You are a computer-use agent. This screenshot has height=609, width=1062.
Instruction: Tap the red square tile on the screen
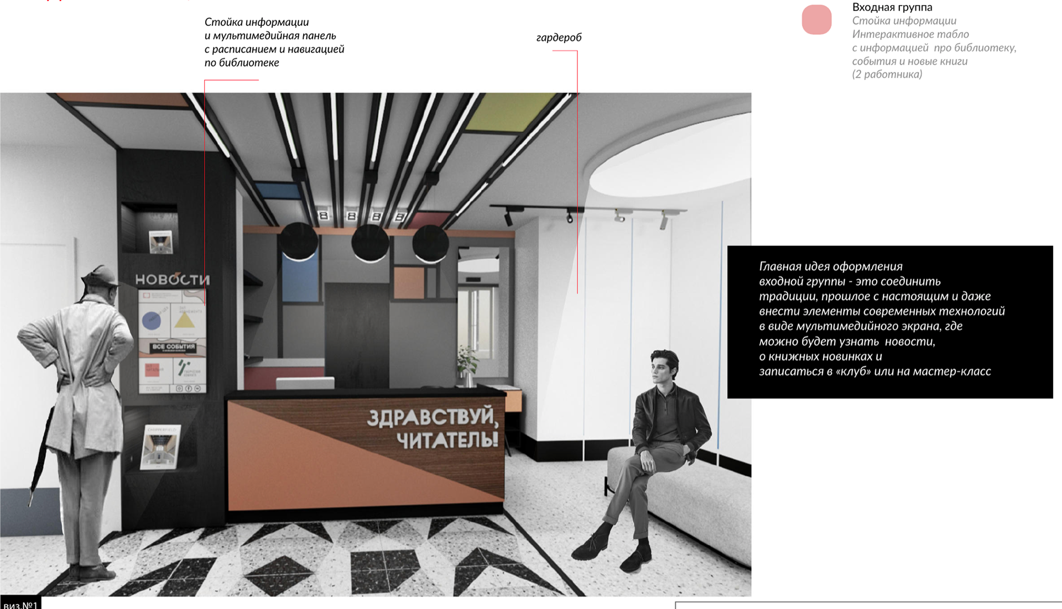coord(152,370)
